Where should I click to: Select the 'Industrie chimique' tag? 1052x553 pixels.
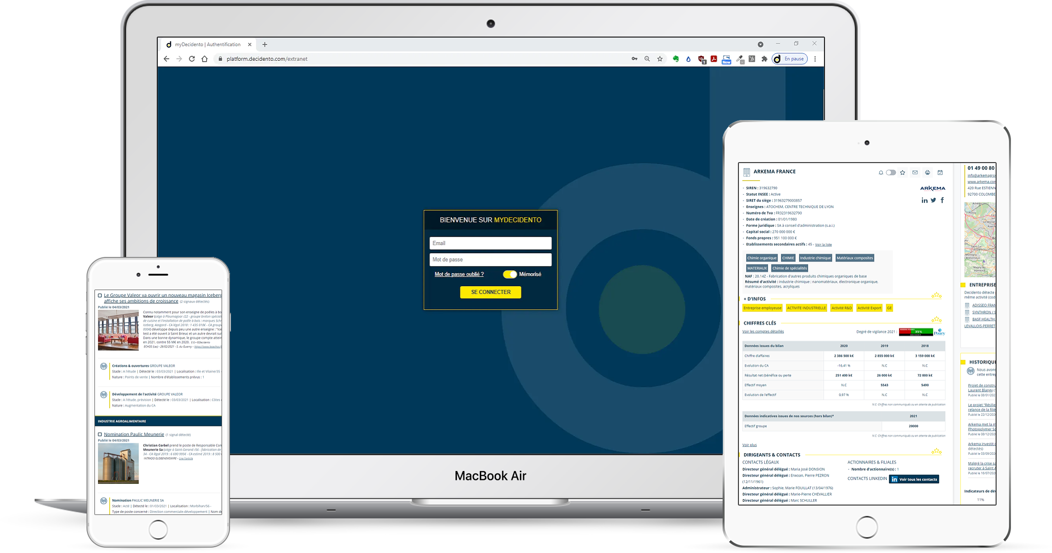tap(815, 258)
